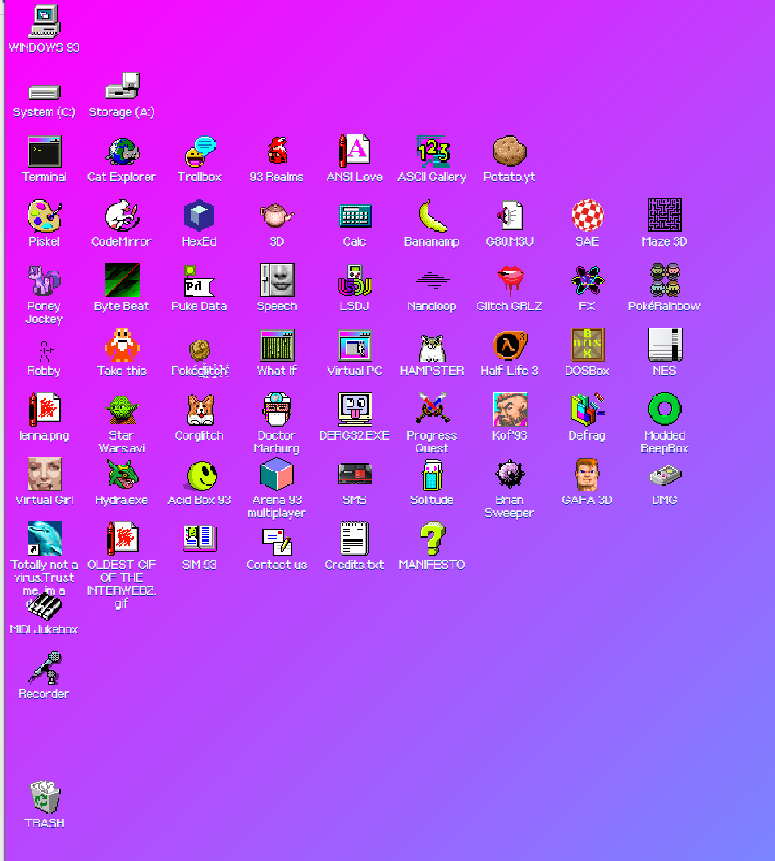Open the Storage (A:) floppy drive

[x=122, y=87]
